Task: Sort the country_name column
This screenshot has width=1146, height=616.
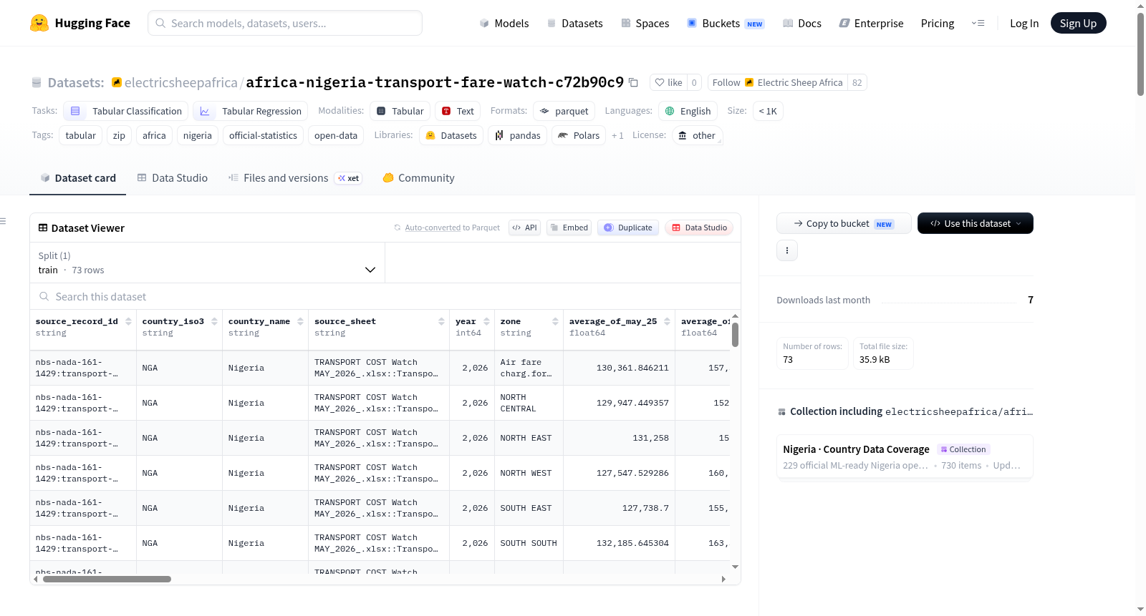Action: (300, 321)
